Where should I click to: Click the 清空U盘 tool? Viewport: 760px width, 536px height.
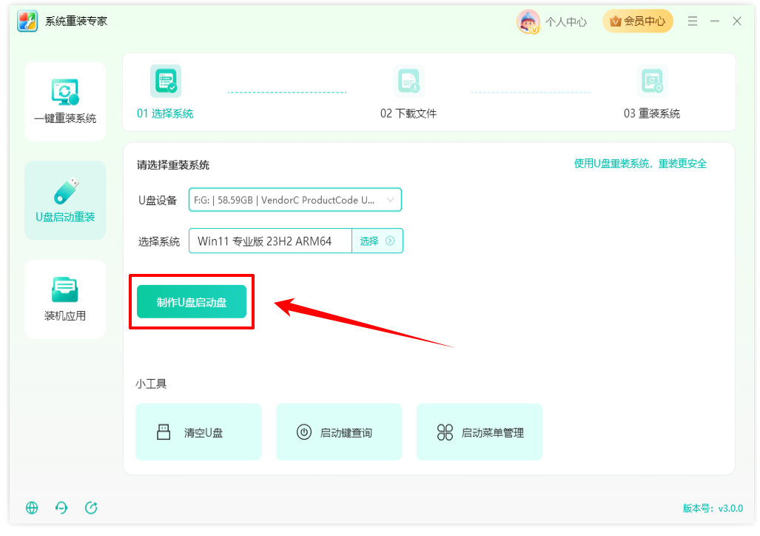click(x=198, y=432)
